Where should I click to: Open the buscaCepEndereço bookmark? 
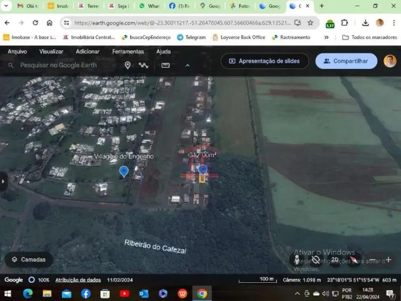tap(146, 38)
